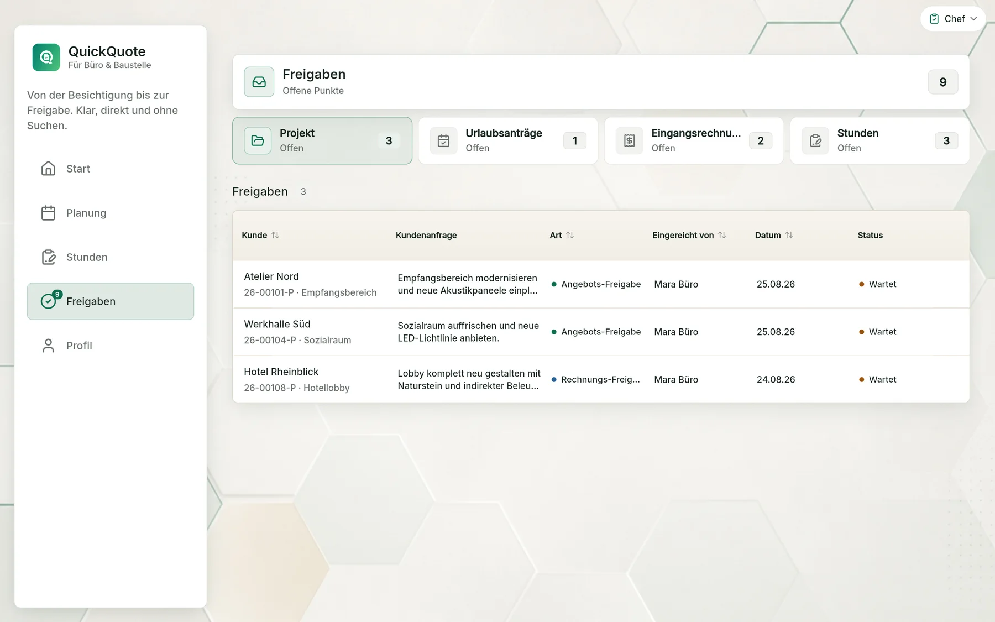
Task: Click Mara Büro in Atelier Nord row
Action: coord(676,284)
